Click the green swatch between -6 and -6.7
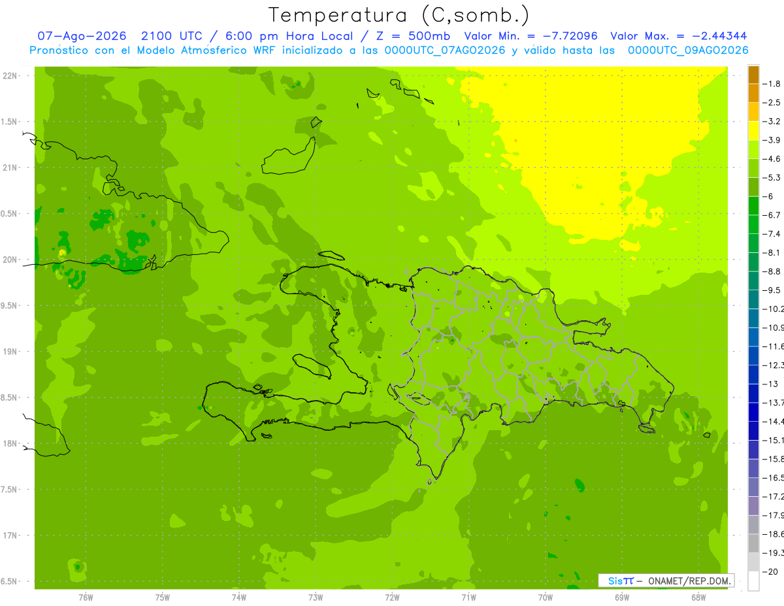784x606 pixels. point(753,205)
